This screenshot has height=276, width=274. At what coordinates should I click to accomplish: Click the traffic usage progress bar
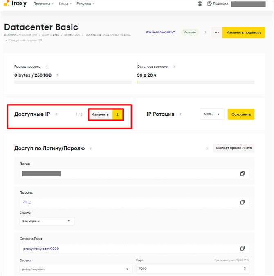click(x=73, y=82)
